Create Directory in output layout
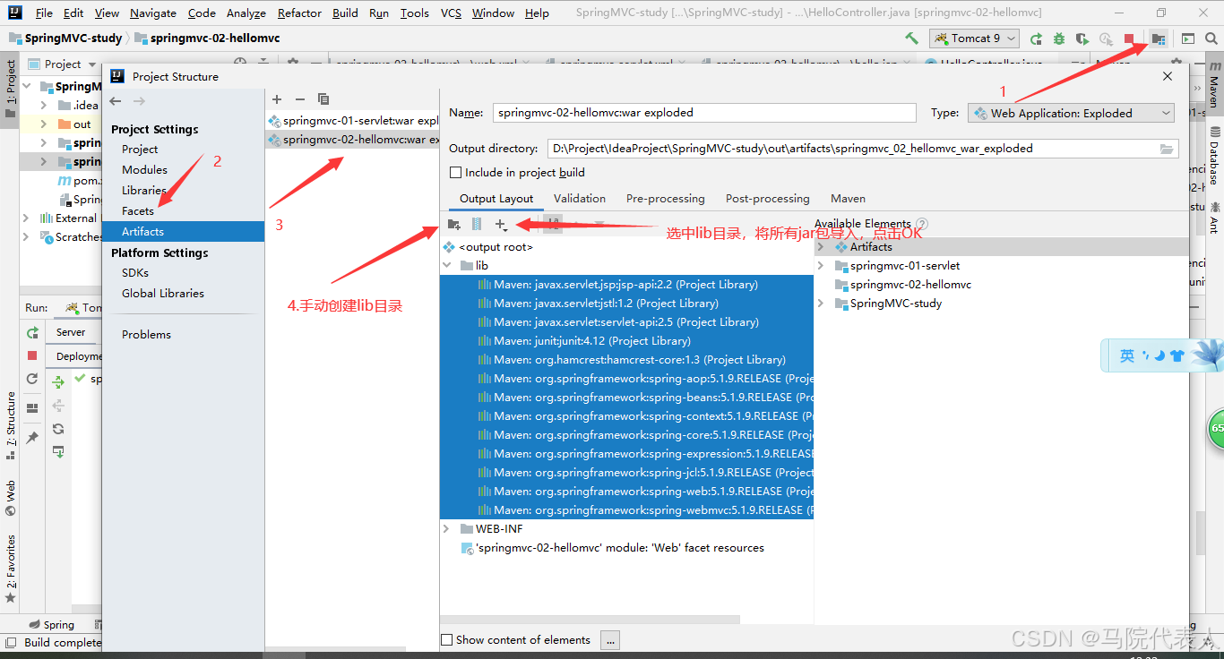 [454, 225]
